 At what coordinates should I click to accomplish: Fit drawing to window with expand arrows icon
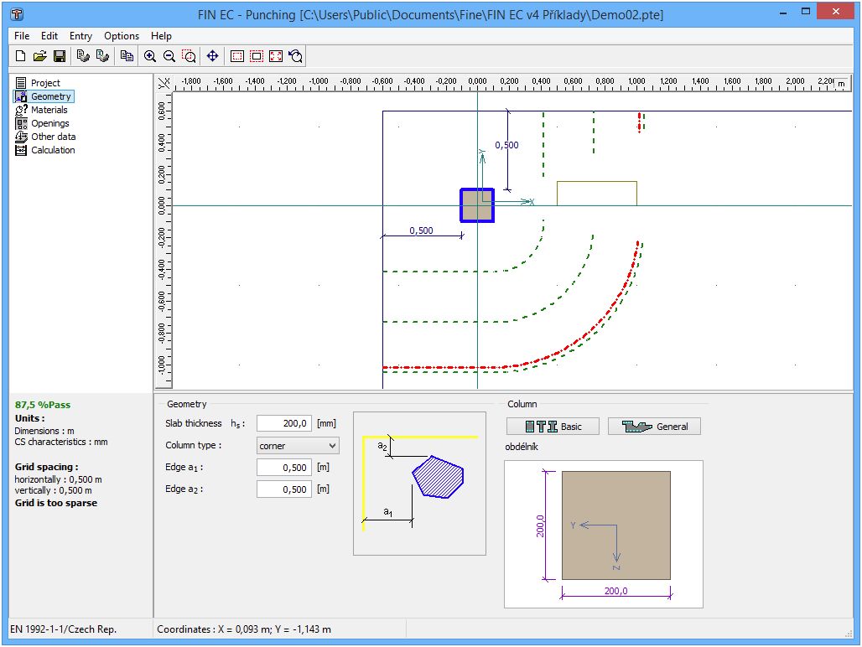pos(275,56)
